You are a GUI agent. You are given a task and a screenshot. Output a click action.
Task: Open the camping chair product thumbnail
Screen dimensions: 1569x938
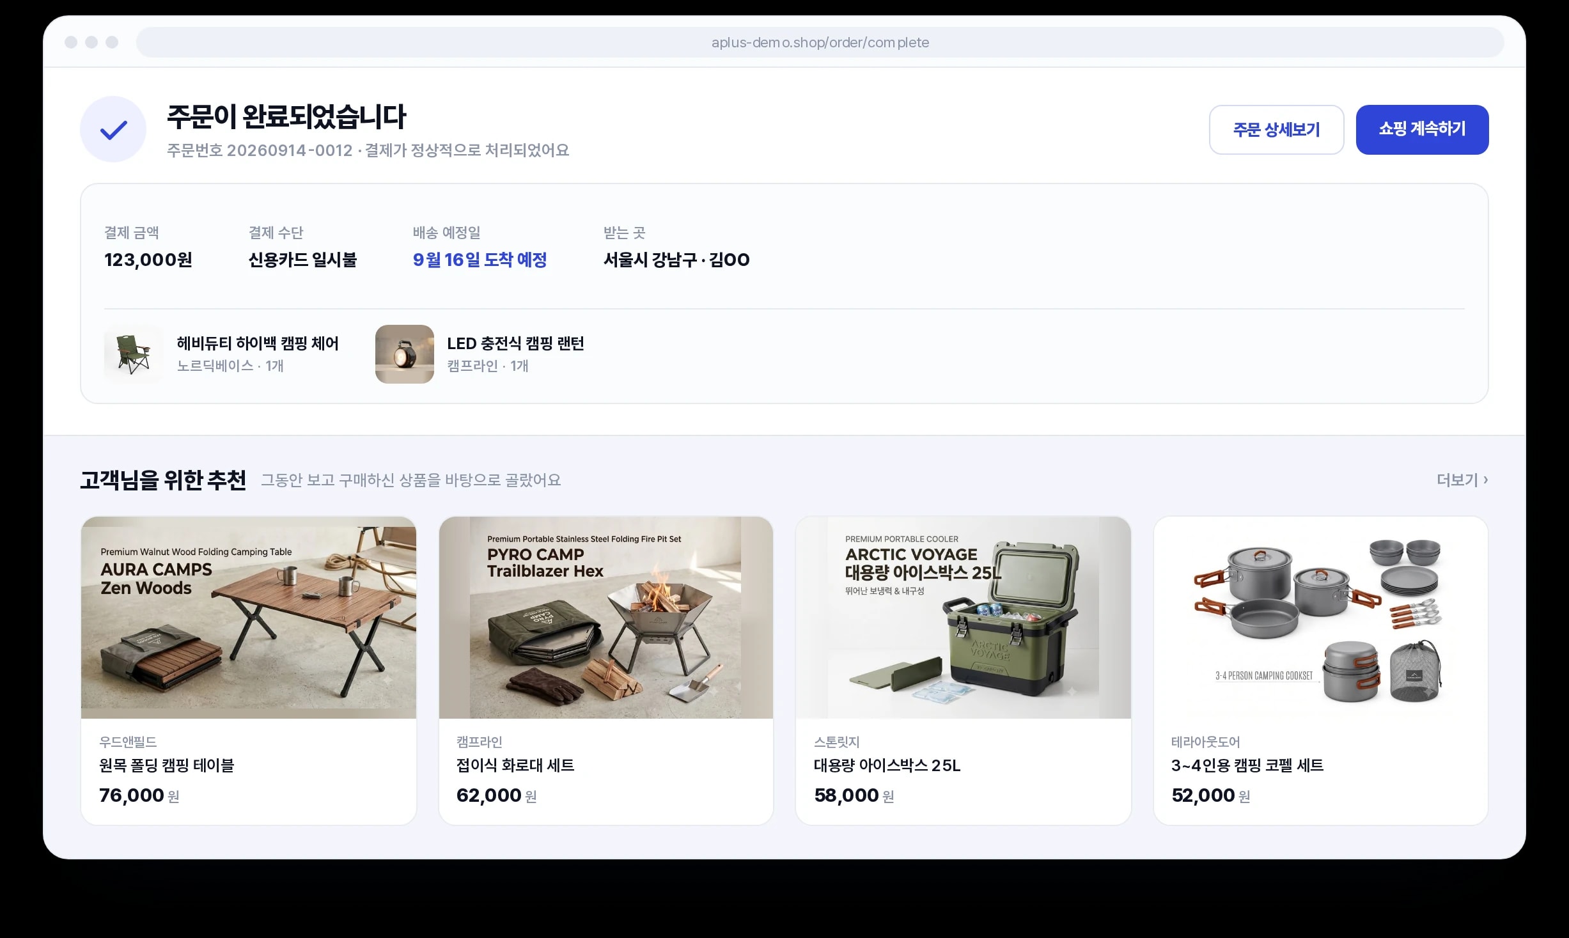pos(134,354)
